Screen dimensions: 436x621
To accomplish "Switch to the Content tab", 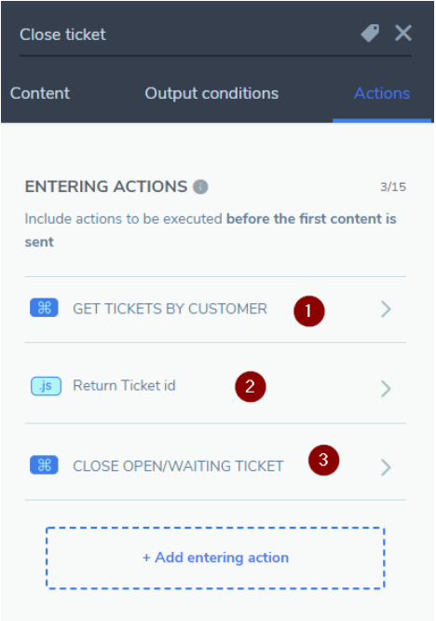I will 40,93.
